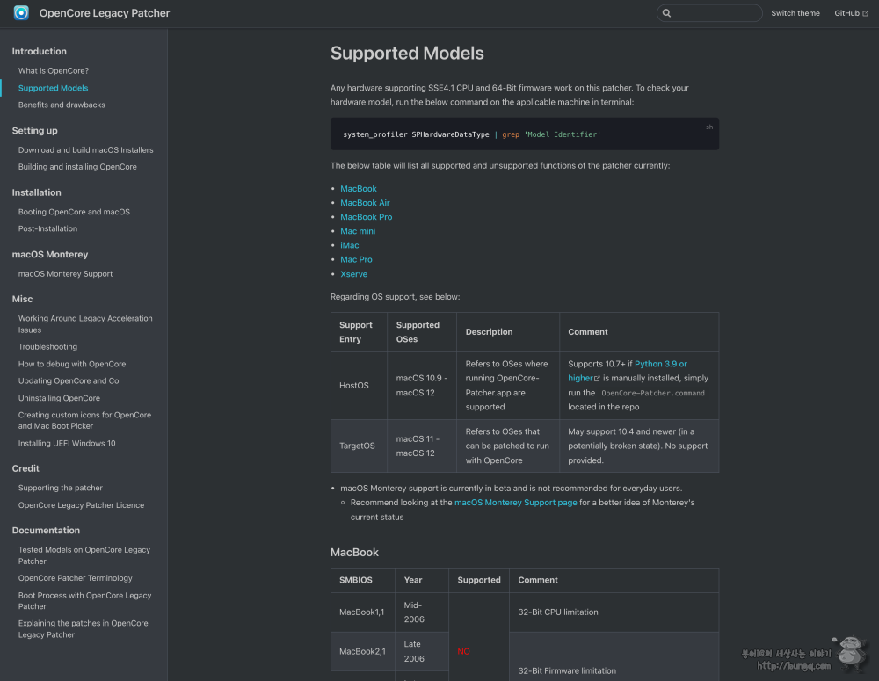Focus the search input field
This screenshot has height=681, width=879.
point(709,13)
